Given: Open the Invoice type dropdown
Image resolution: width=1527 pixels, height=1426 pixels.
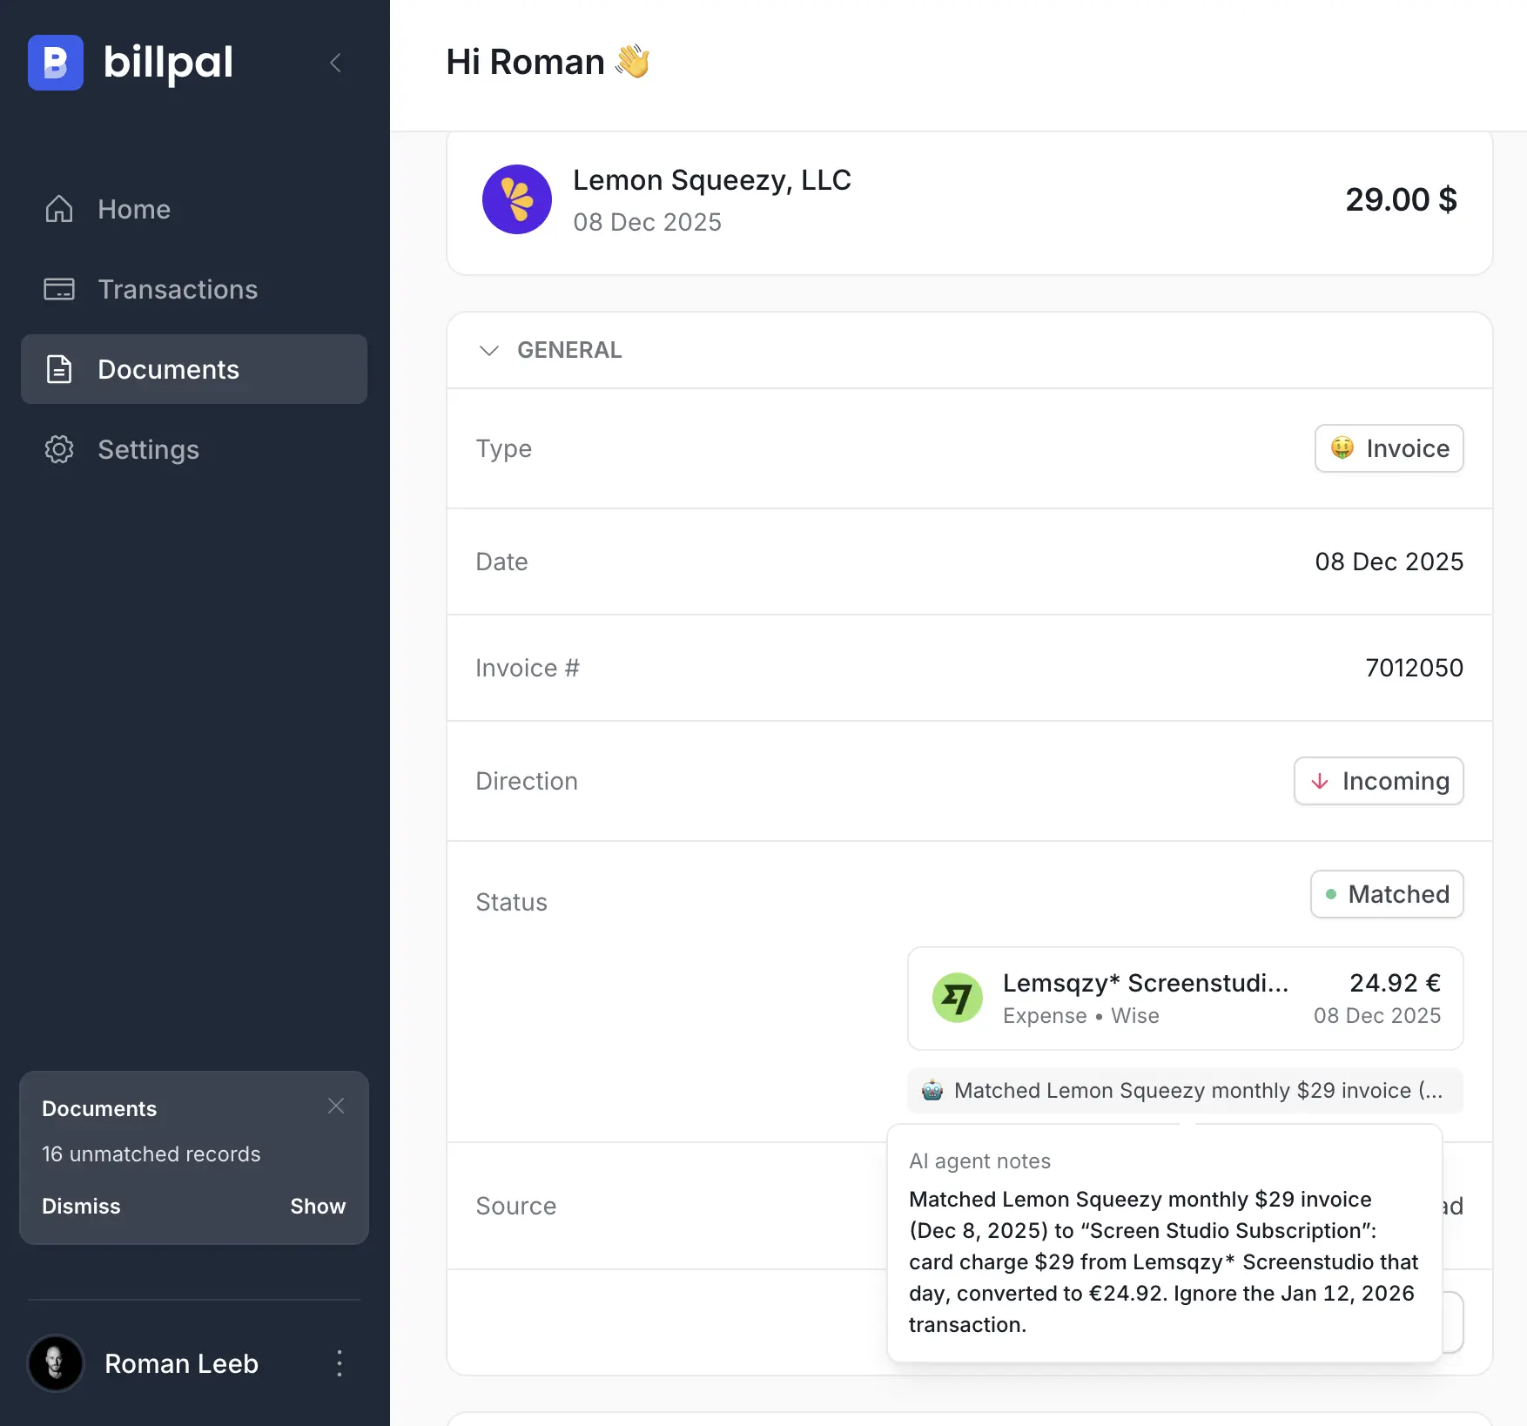Looking at the screenshot, I should 1389,448.
